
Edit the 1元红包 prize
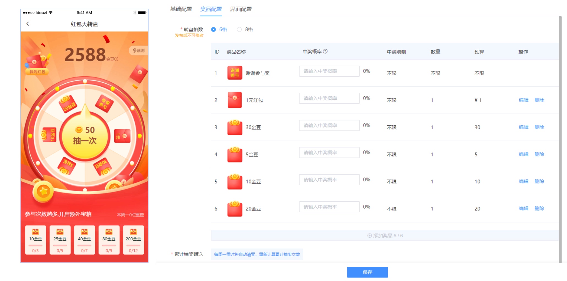click(524, 100)
